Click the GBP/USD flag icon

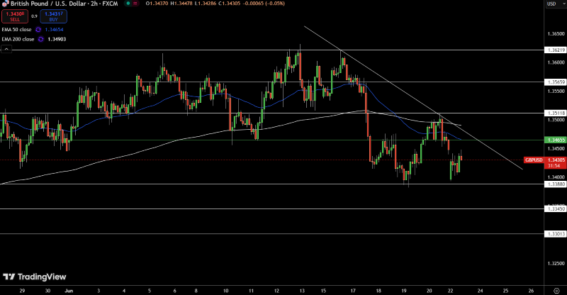point(6,4)
